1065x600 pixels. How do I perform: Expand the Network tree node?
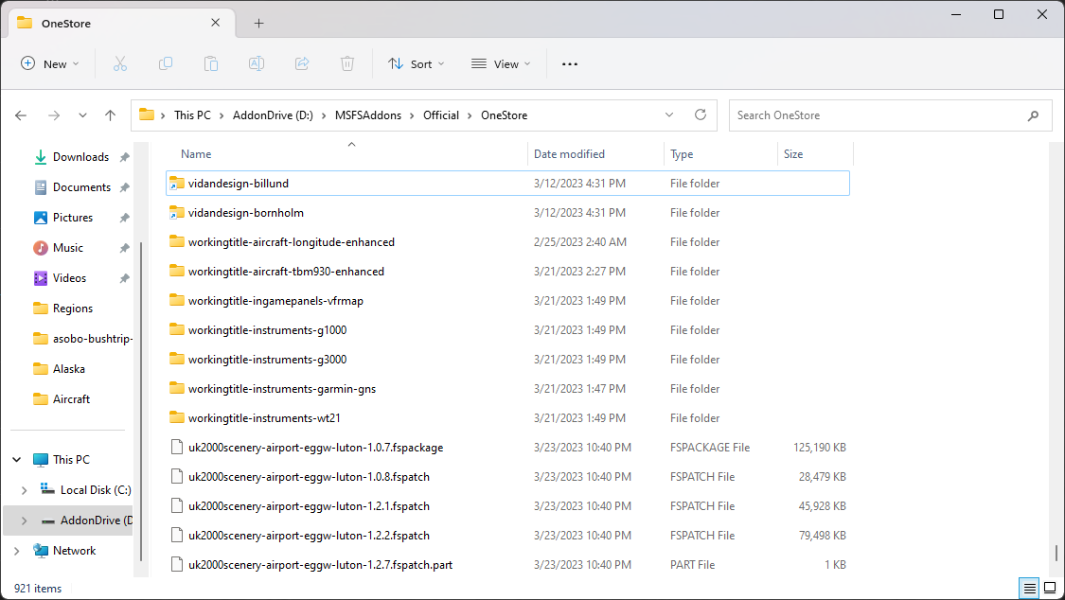click(x=17, y=551)
